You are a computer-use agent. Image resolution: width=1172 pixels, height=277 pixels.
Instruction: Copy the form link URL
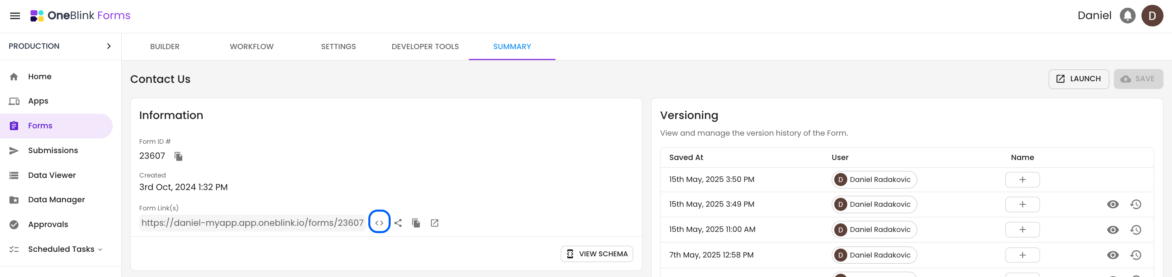[416, 223]
